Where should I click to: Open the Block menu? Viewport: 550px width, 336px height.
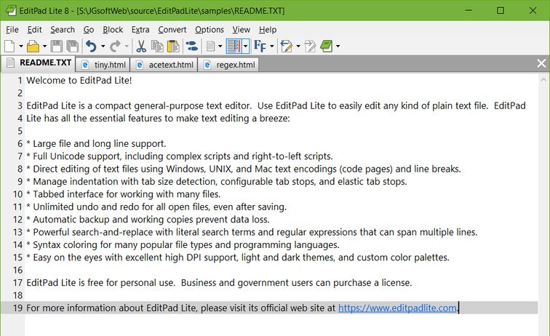point(113,30)
